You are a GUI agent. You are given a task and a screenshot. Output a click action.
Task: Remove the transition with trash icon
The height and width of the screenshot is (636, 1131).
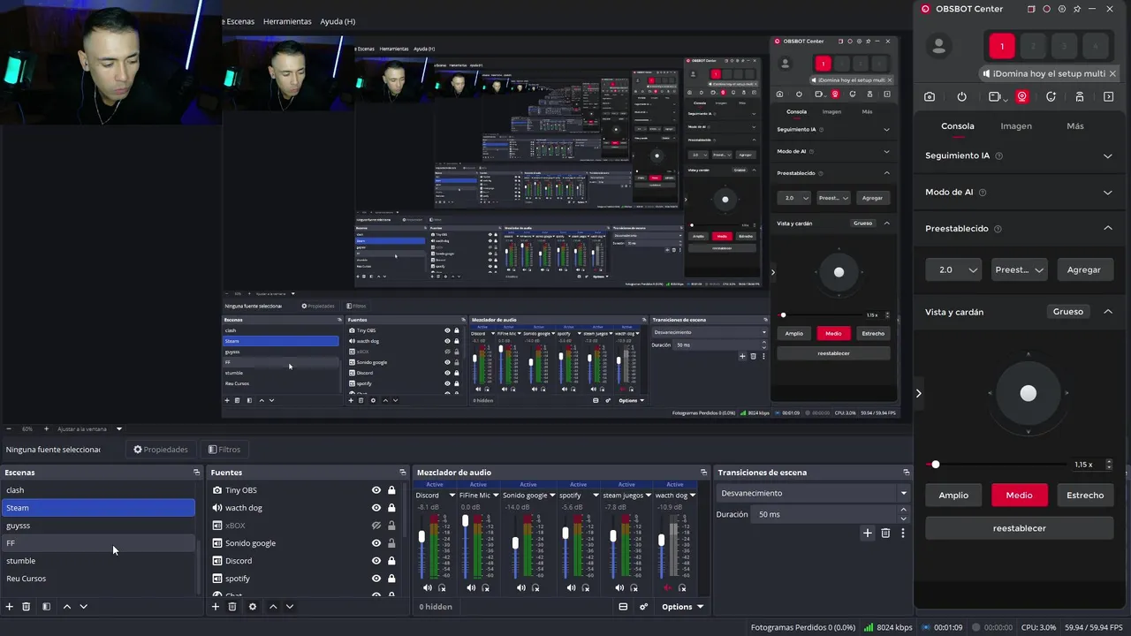click(x=885, y=533)
